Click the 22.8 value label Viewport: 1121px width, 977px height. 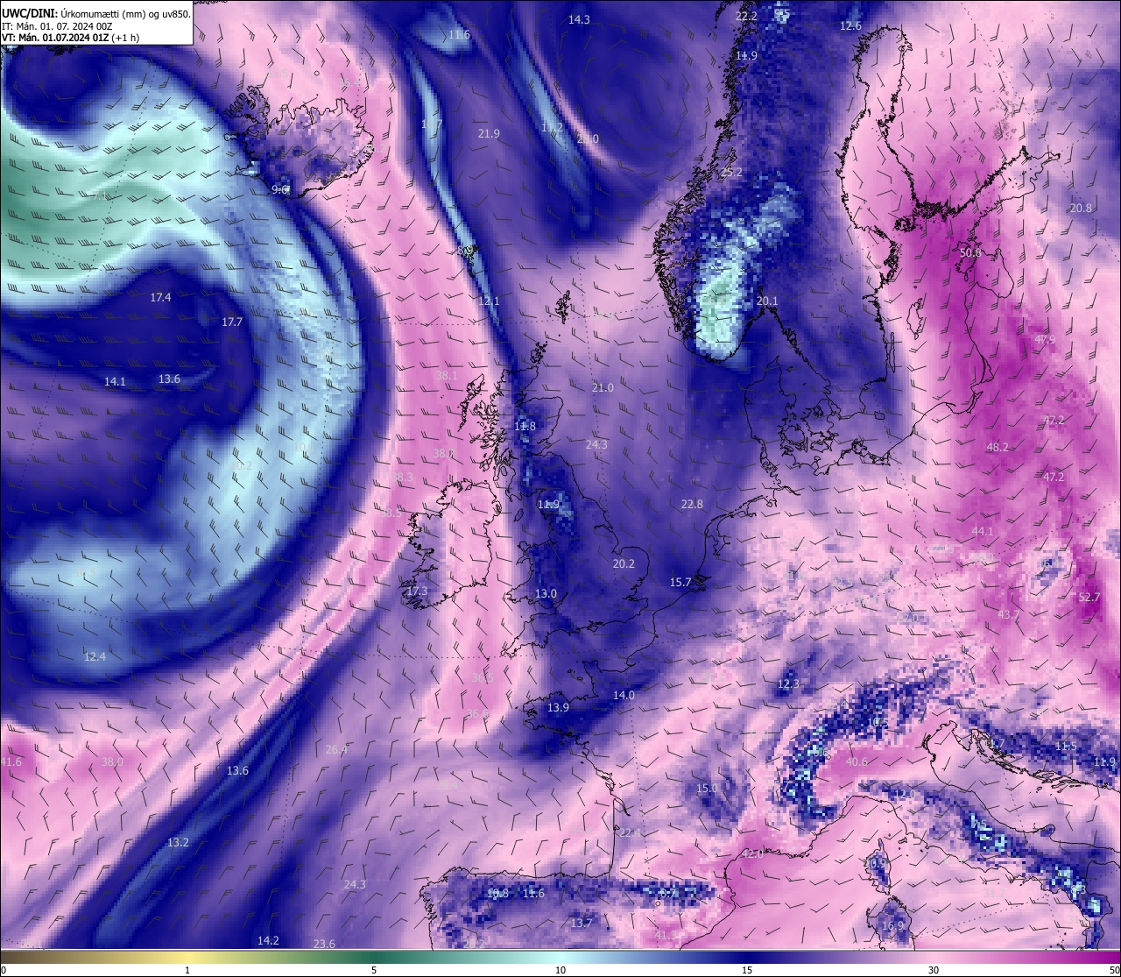tap(692, 505)
